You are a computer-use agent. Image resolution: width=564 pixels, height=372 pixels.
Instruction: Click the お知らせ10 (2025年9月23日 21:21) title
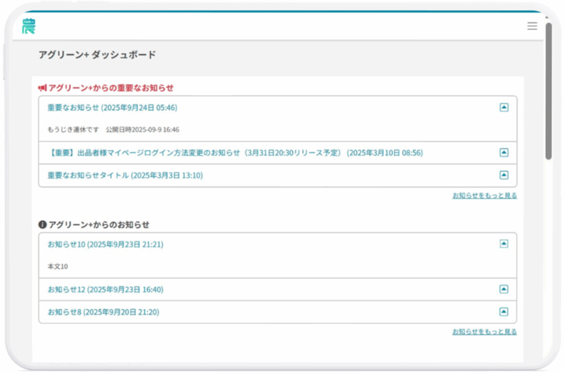pos(105,244)
